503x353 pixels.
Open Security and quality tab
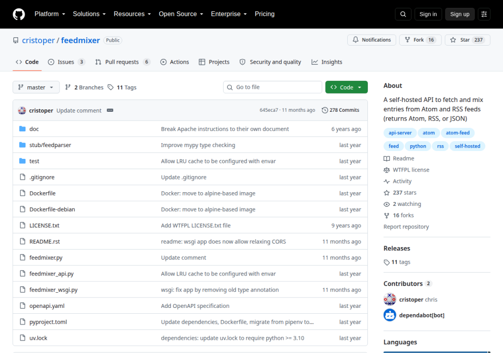coord(271,62)
